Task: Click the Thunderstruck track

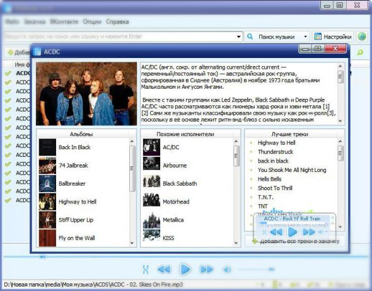Action: tap(276, 152)
